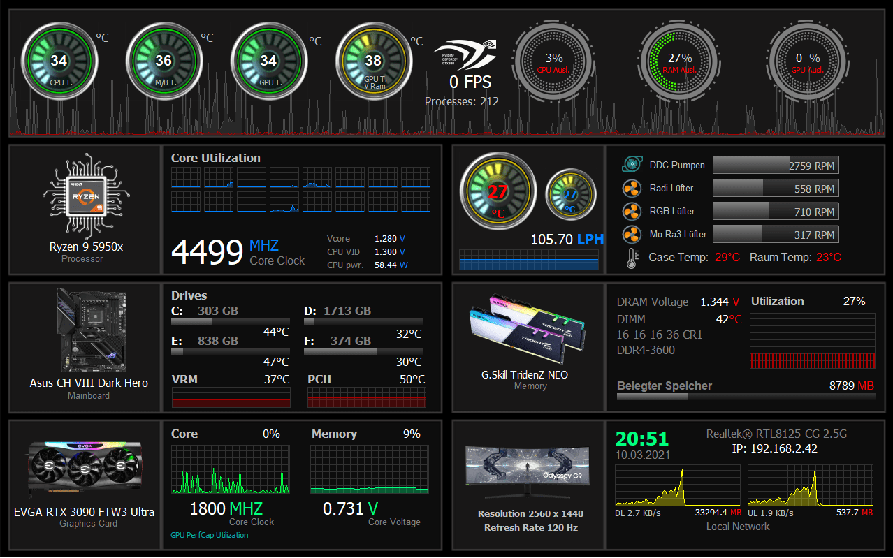Image resolution: width=893 pixels, height=558 pixels.
Task: Click the 8789 MB memory value
Action: pyautogui.click(x=851, y=386)
